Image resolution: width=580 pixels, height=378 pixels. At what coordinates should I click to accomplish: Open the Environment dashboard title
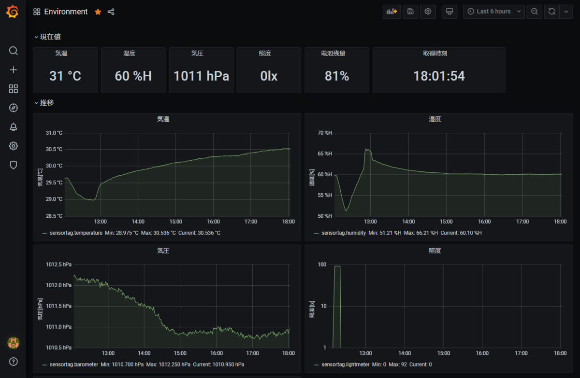[66, 12]
